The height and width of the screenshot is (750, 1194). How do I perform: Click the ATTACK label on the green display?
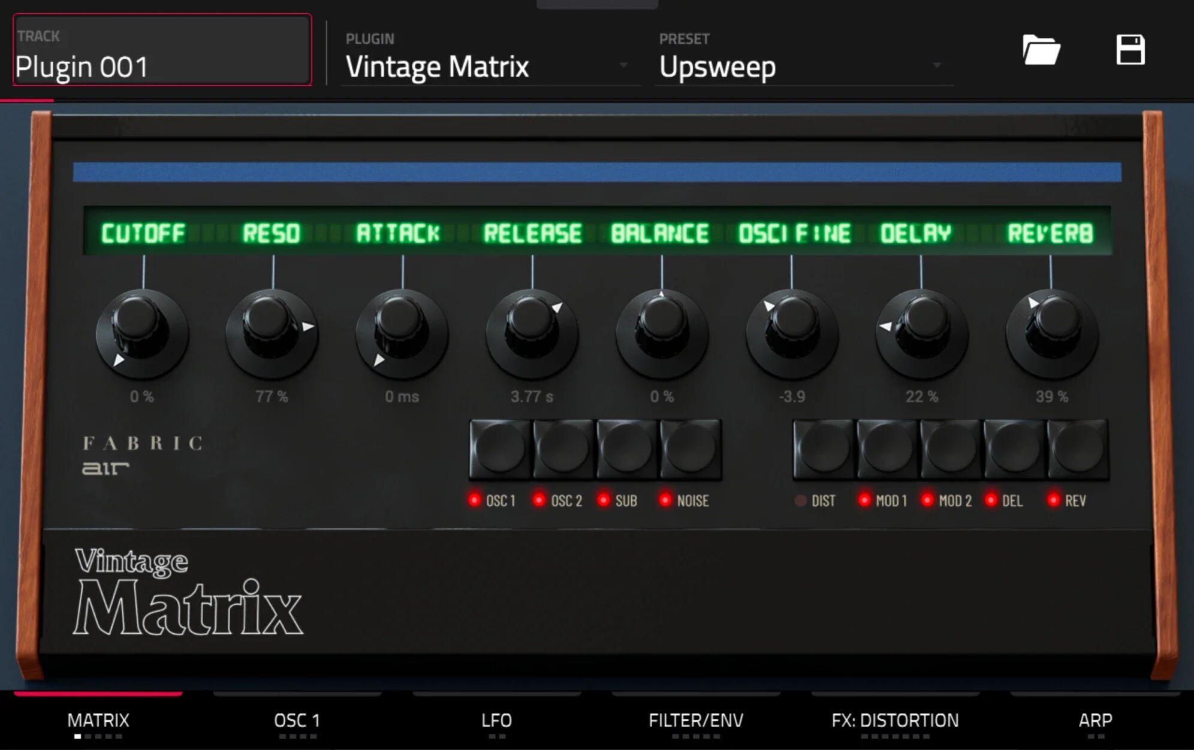pos(398,233)
